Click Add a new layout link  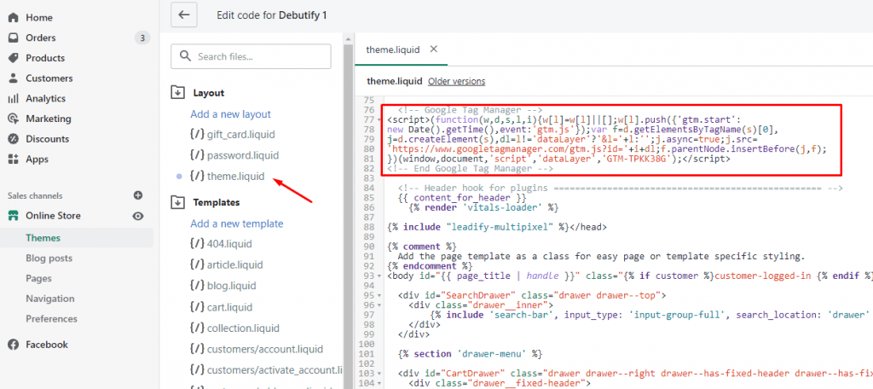[x=230, y=114]
